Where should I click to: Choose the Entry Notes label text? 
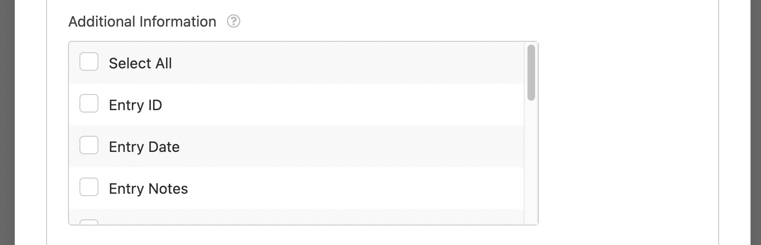point(148,188)
